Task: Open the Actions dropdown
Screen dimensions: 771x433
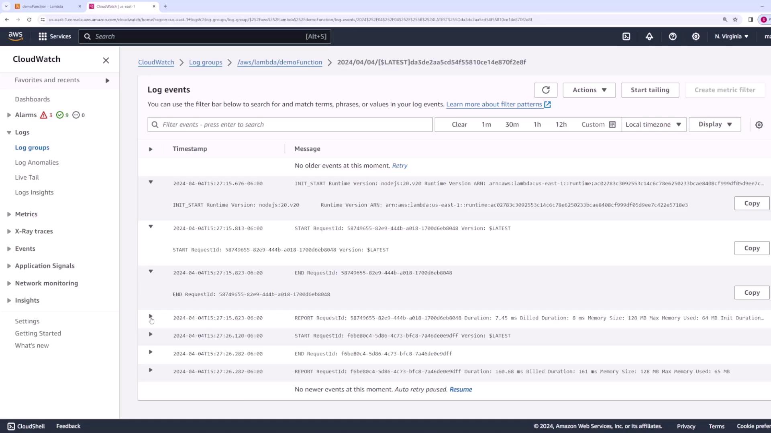Action: pyautogui.click(x=589, y=90)
